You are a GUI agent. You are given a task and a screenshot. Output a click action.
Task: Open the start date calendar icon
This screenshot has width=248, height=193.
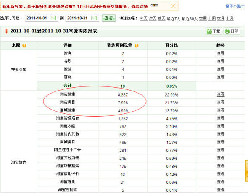point(53,18)
